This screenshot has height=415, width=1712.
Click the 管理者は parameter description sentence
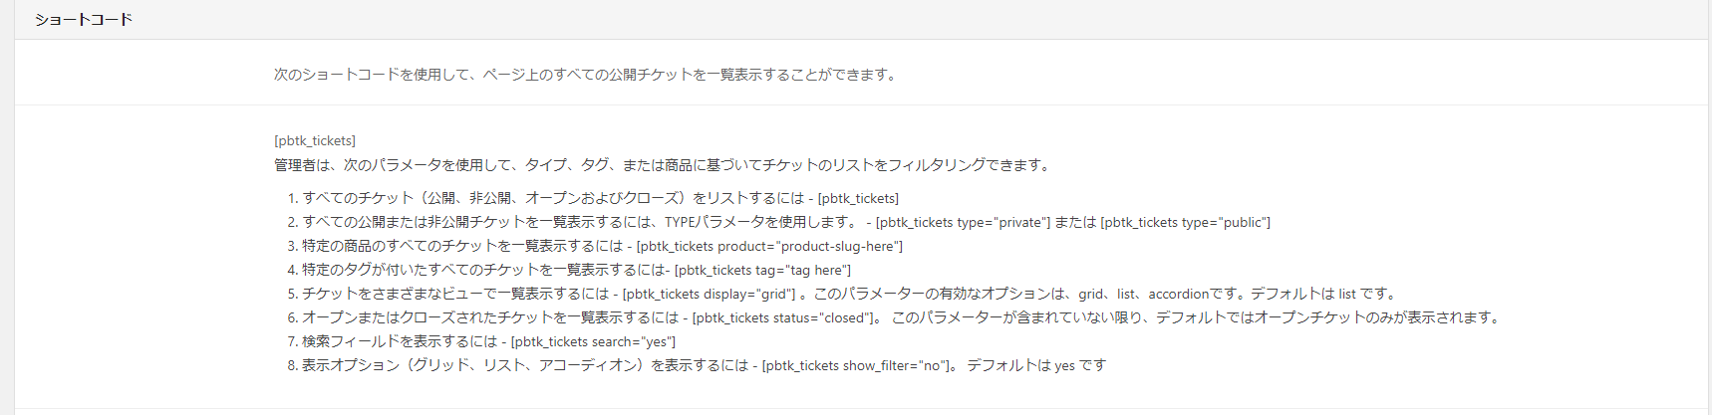664,165
